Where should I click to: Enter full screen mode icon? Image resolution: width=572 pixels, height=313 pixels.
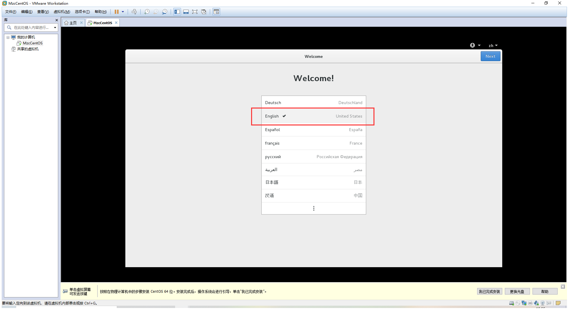tap(195, 12)
